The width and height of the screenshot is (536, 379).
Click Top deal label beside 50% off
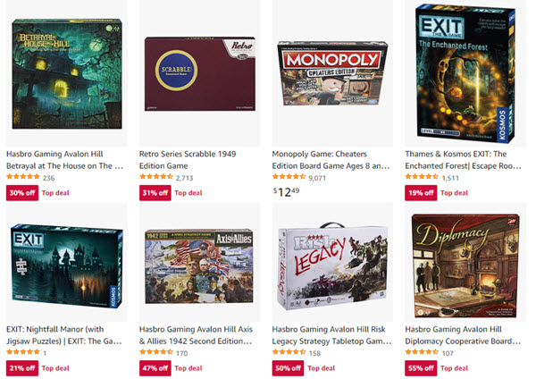[x=322, y=368]
